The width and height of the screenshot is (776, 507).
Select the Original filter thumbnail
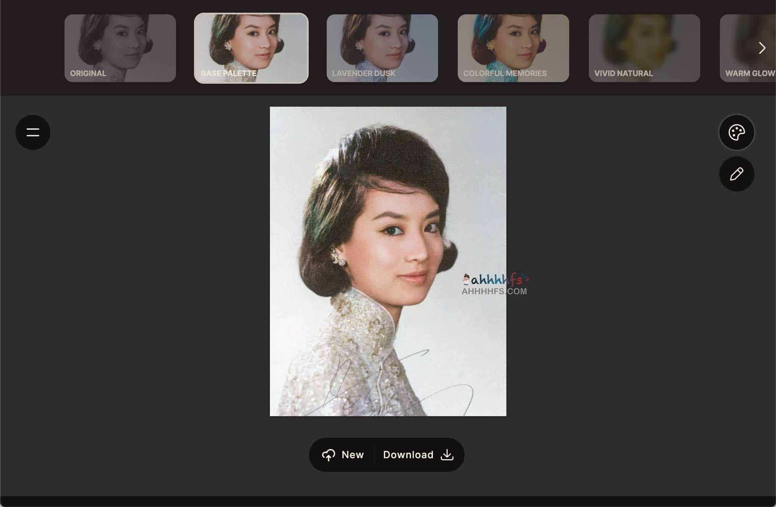[x=120, y=48]
